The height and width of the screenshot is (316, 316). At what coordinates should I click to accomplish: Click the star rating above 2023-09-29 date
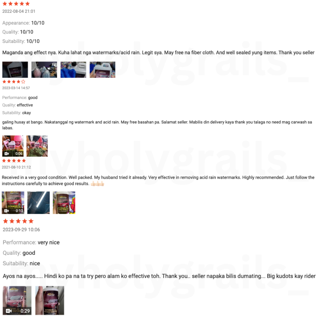point(18,221)
